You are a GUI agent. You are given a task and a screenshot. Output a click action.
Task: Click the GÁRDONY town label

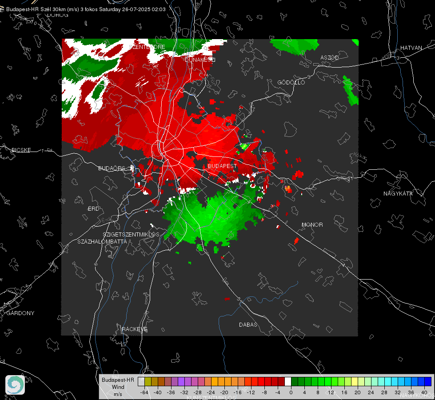click(20, 313)
